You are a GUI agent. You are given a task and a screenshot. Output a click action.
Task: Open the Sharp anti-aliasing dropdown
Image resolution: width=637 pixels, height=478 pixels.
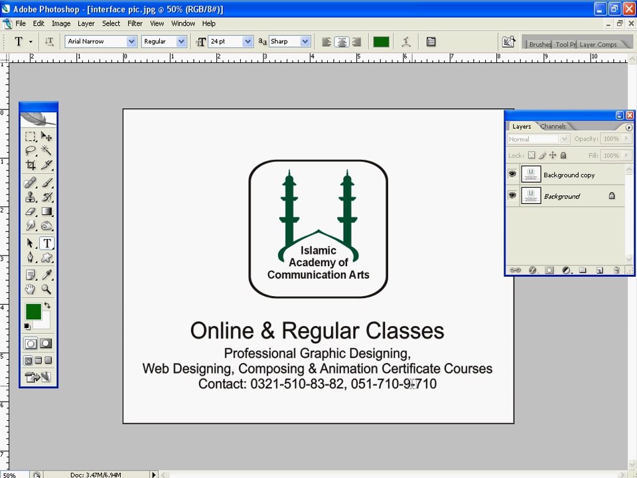[305, 41]
